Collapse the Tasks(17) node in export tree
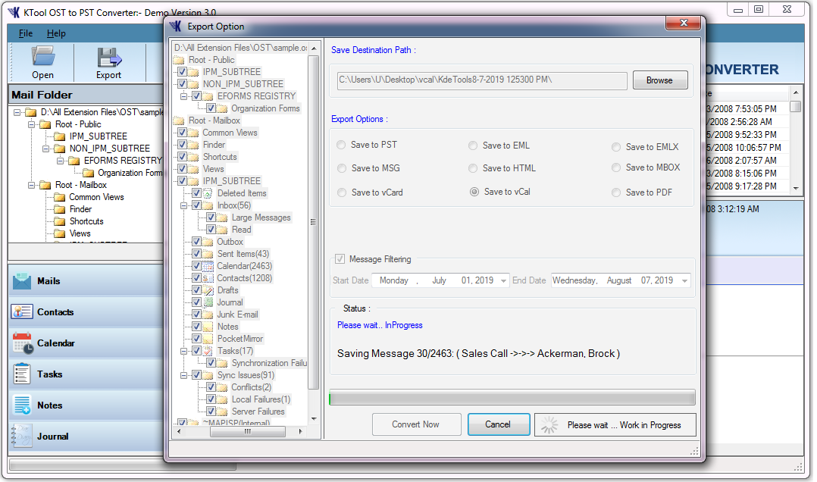This screenshot has width=817, height=482. pyautogui.click(x=183, y=351)
